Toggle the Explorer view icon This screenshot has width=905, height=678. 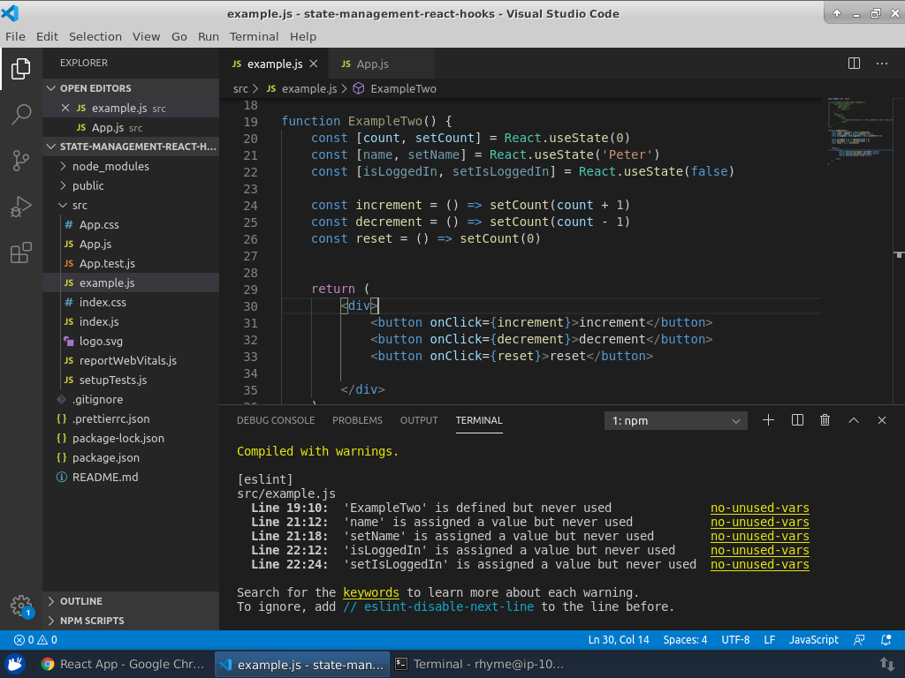point(21,68)
